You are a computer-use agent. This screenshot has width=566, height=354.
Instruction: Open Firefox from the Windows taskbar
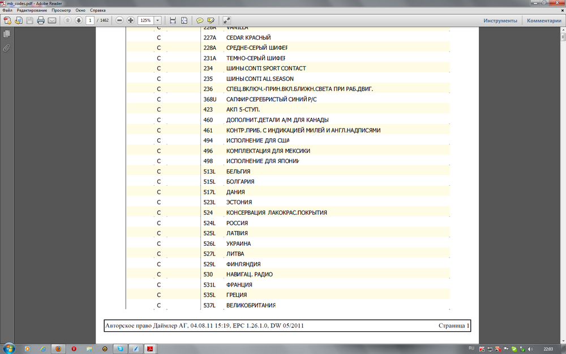58,348
